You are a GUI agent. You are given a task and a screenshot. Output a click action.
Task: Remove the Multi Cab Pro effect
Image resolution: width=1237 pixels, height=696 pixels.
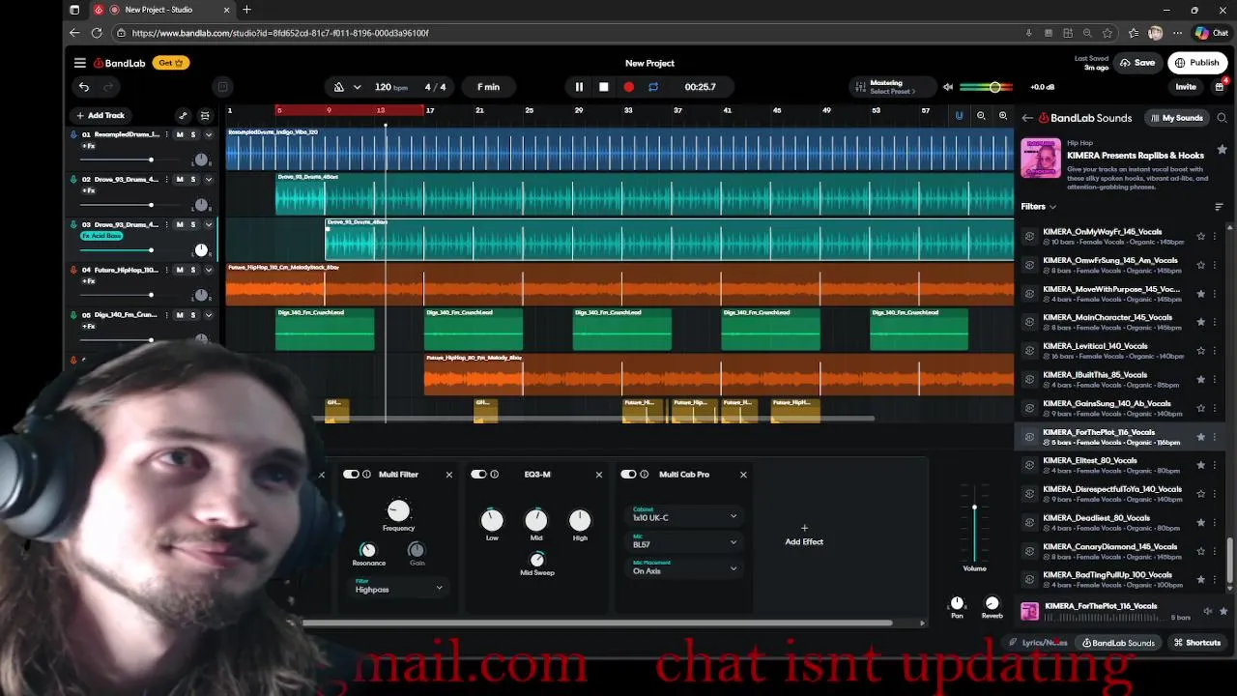click(743, 475)
